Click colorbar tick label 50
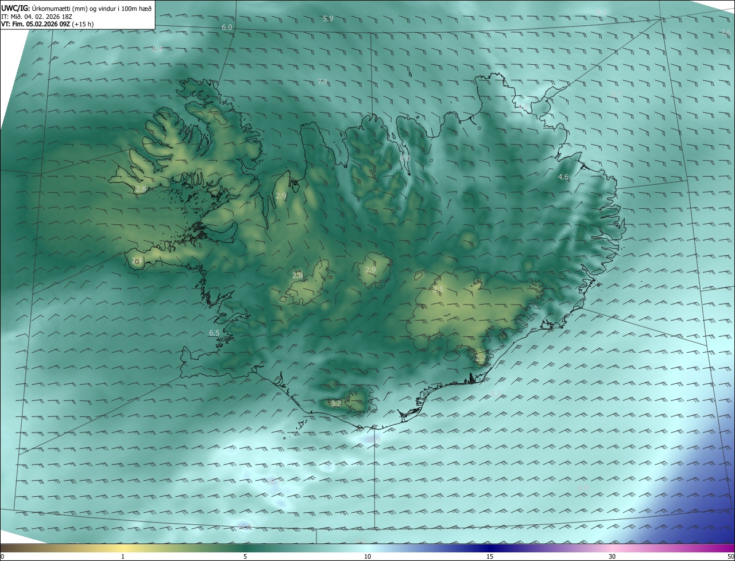Viewport: 735px width, 561px height. click(x=730, y=556)
